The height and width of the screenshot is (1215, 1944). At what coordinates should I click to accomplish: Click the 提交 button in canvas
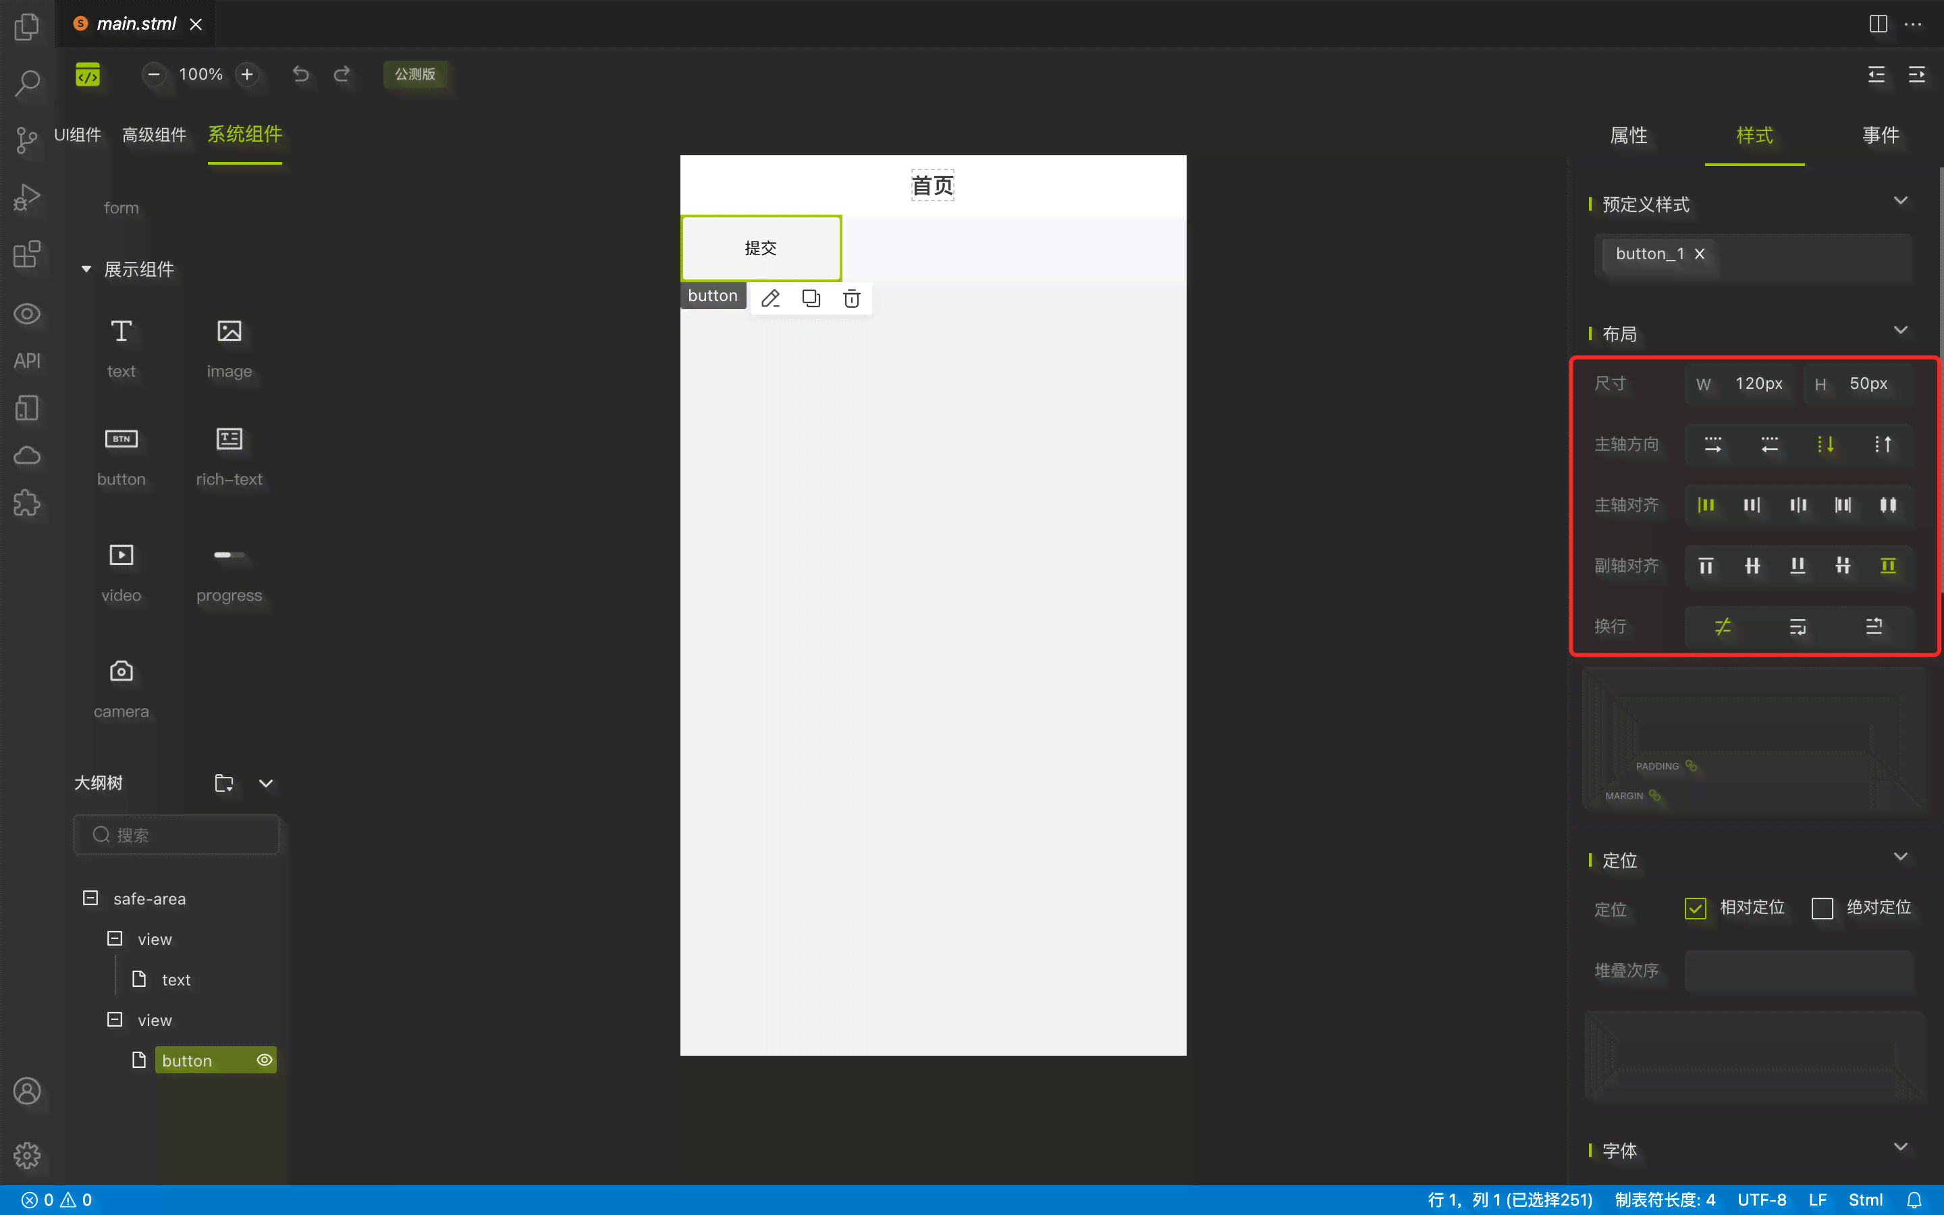[x=761, y=248]
